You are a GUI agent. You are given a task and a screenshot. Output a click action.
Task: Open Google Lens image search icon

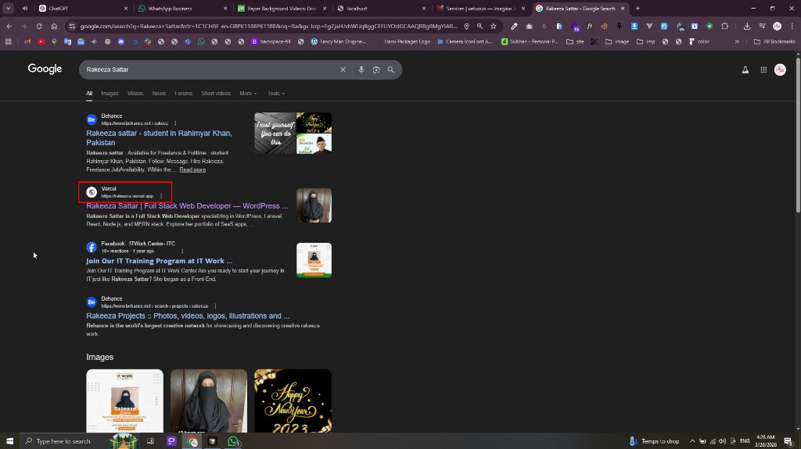coord(376,70)
